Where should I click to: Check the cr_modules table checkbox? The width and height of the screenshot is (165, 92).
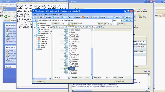click(65, 39)
